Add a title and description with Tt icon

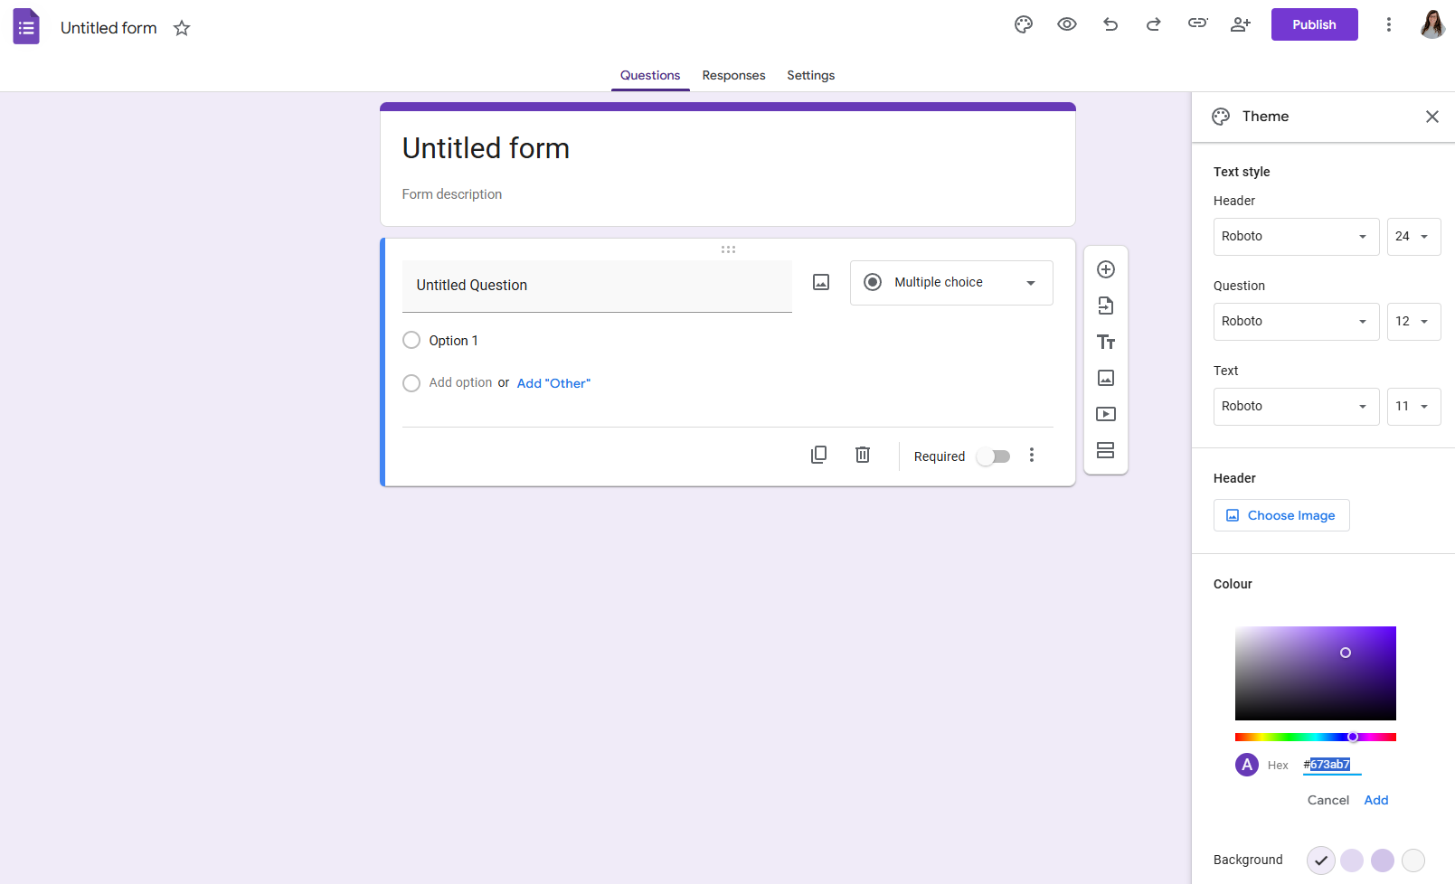[1105, 342]
